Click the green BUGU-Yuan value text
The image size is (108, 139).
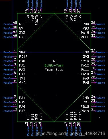coord(54,65)
